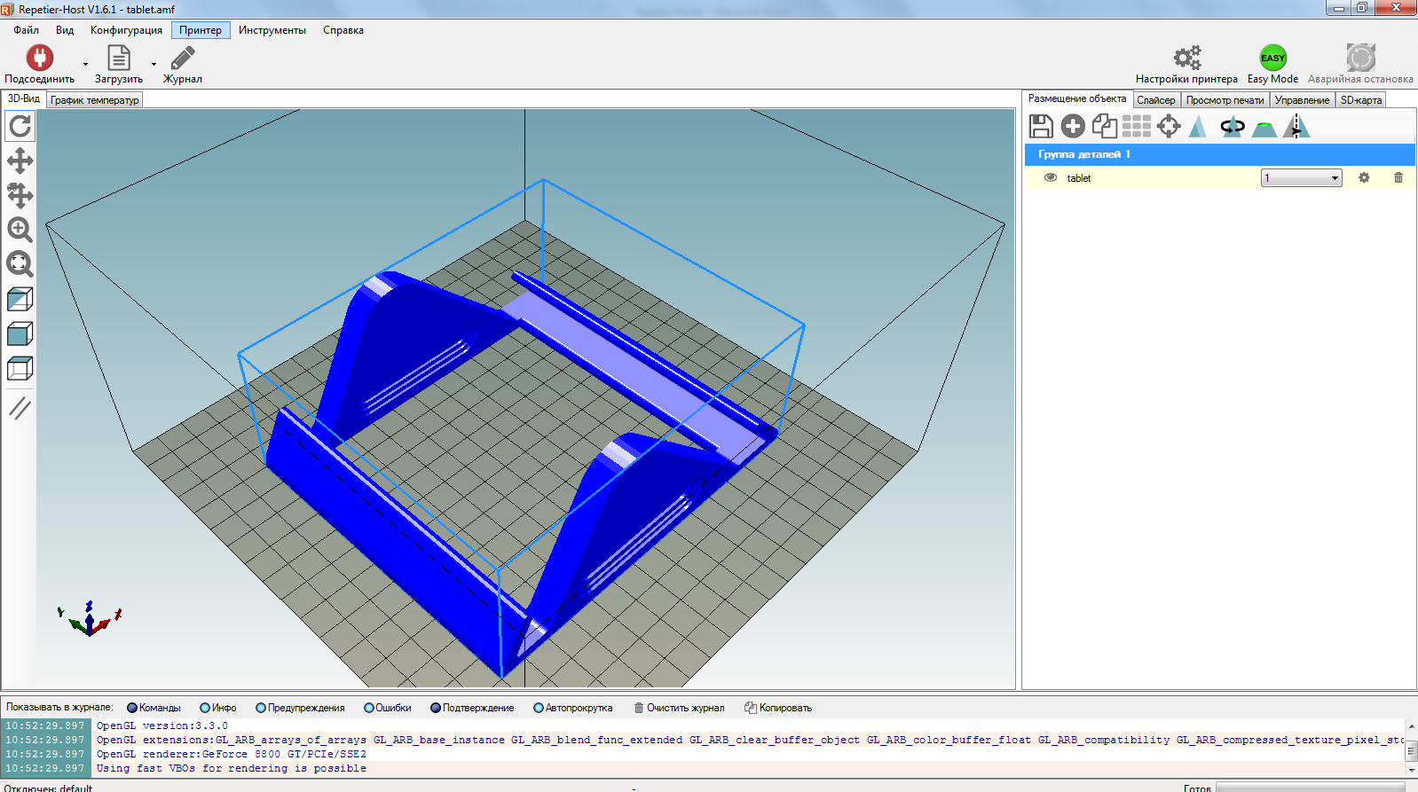The image size is (1418, 792).
Task: Open the extruder number dropdown for tablet
Action: click(1301, 178)
